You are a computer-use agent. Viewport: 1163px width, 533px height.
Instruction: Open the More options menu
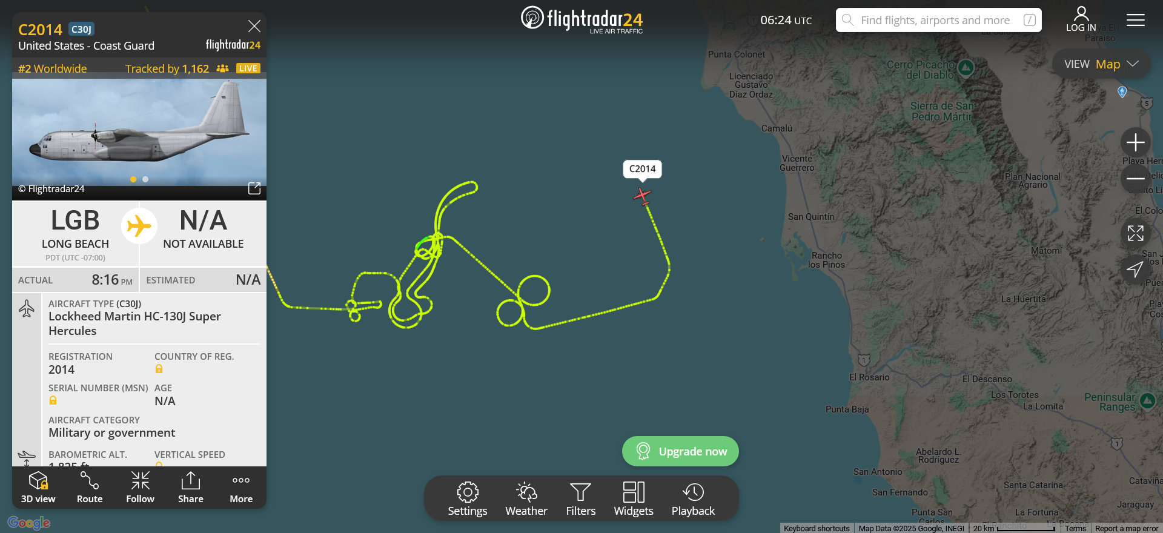(241, 488)
